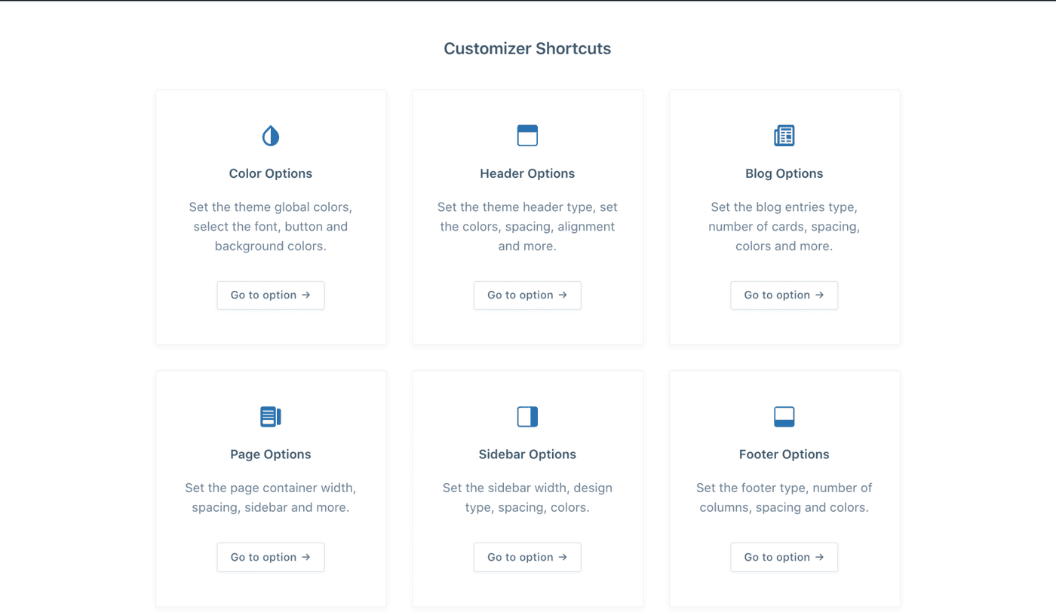Open Page Options with Go to option
The height and width of the screenshot is (615, 1056).
click(270, 558)
